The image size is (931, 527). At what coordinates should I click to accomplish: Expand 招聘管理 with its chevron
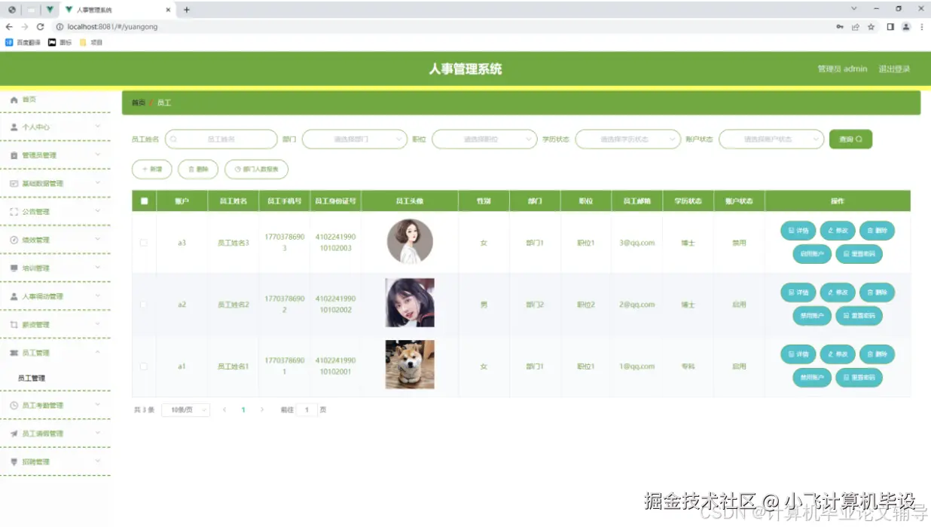pyautogui.click(x=98, y=461)
